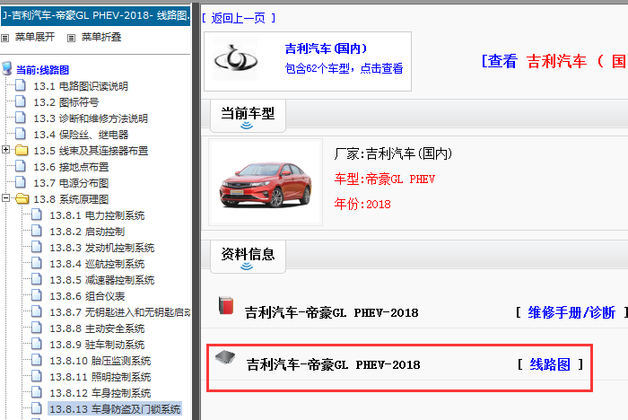Open tree item 13.2 图标符号
The height and width of the screenshot is (420, 628).
tap(66, 102)
